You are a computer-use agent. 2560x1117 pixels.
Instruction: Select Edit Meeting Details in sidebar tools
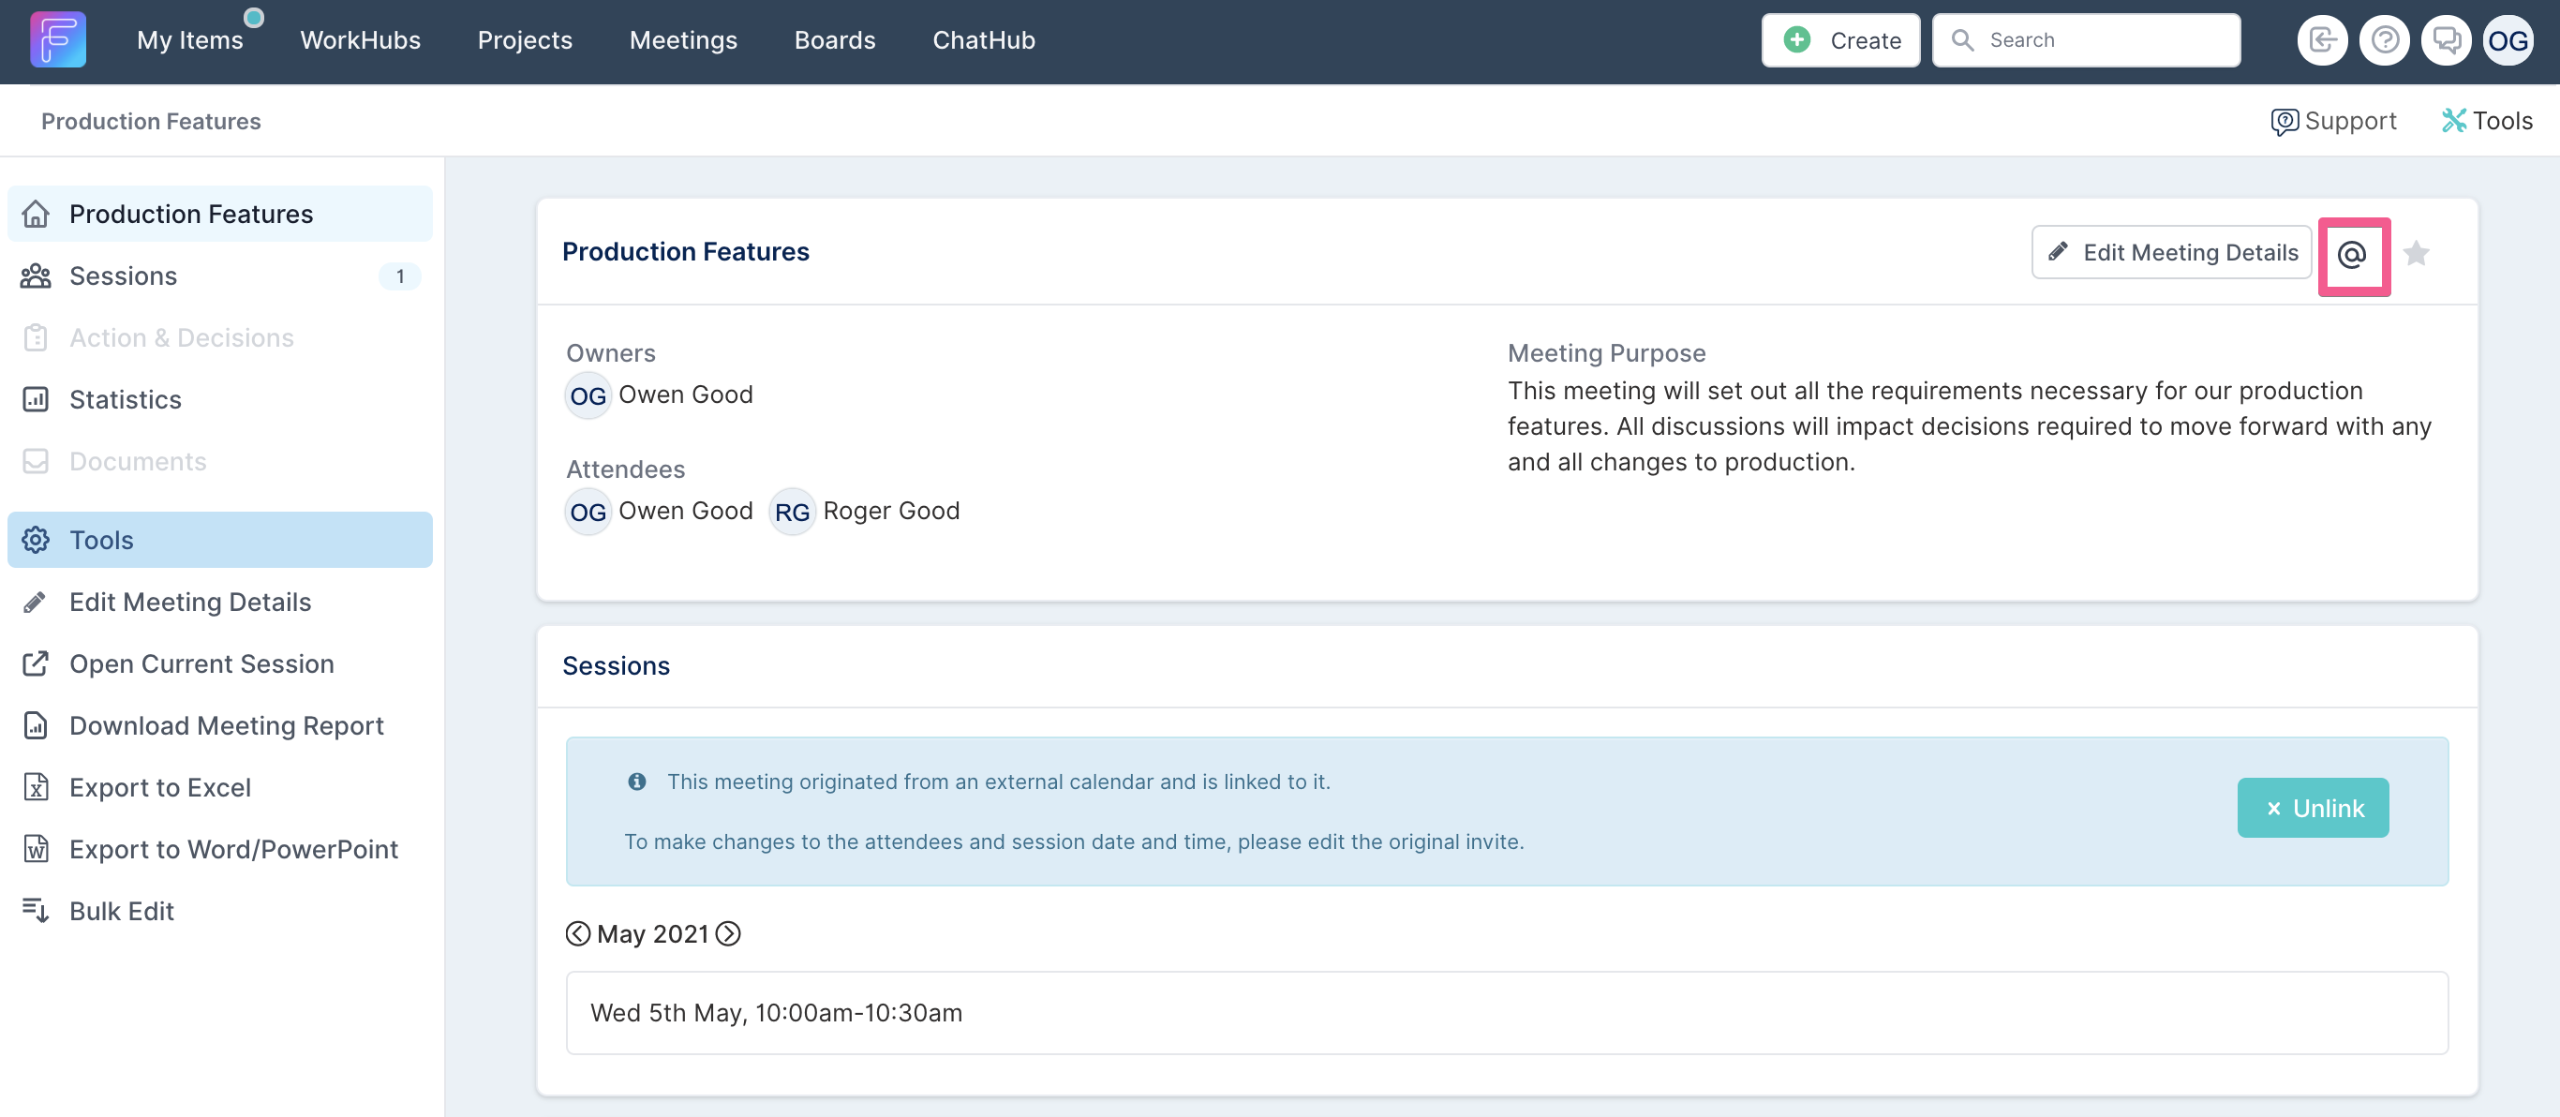point(219,603)
